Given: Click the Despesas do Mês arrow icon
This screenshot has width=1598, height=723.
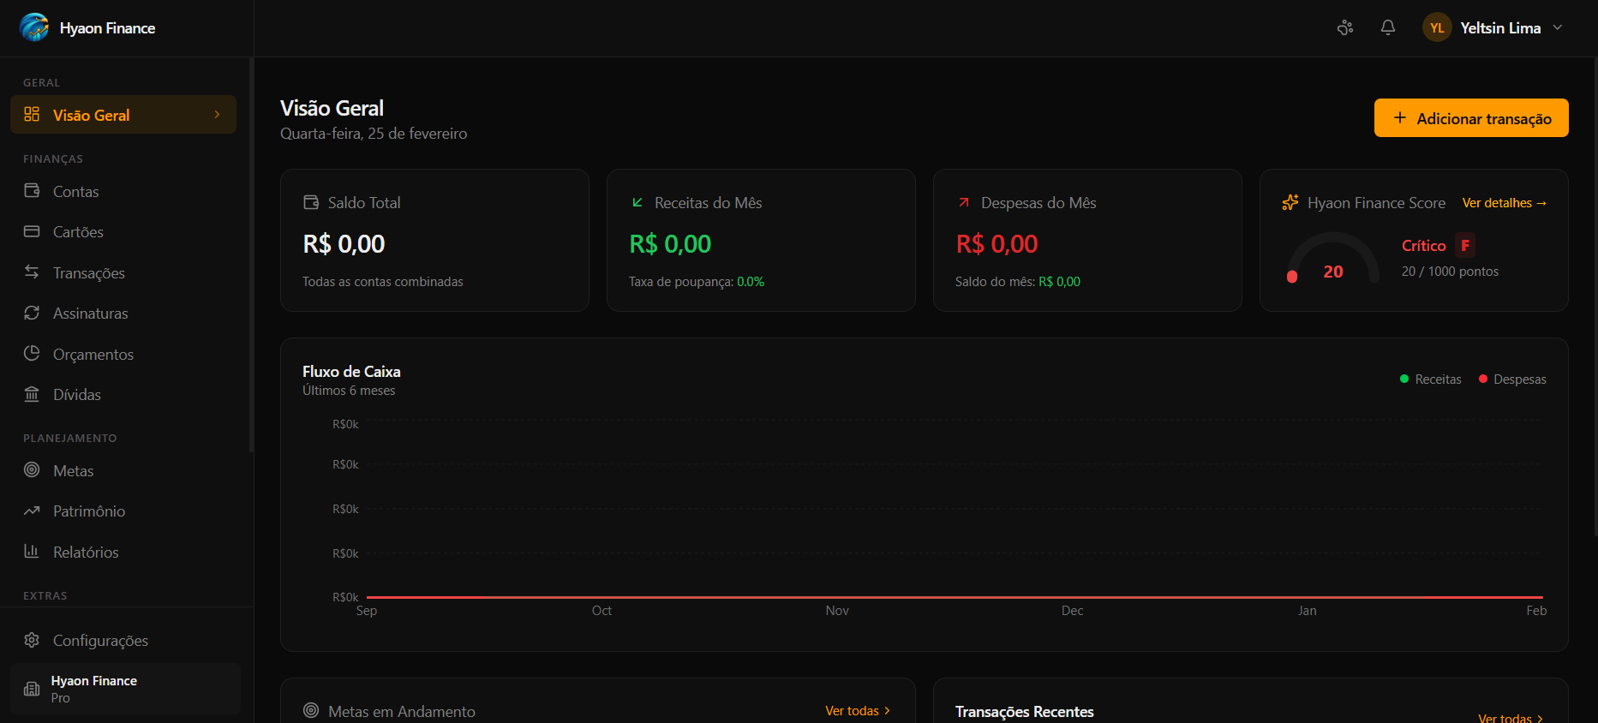Looking at the screenshot, I should pyautogui.click(x=964, y=202).
